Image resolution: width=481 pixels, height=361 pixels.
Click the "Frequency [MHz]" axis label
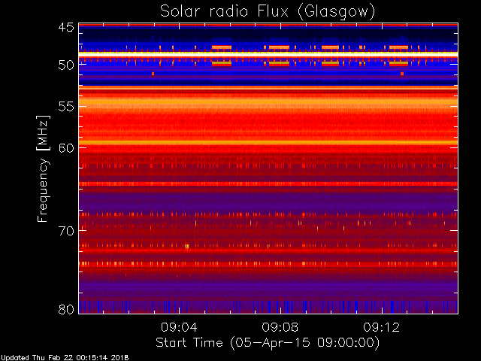pyautogui.click(x=43, y=168)
